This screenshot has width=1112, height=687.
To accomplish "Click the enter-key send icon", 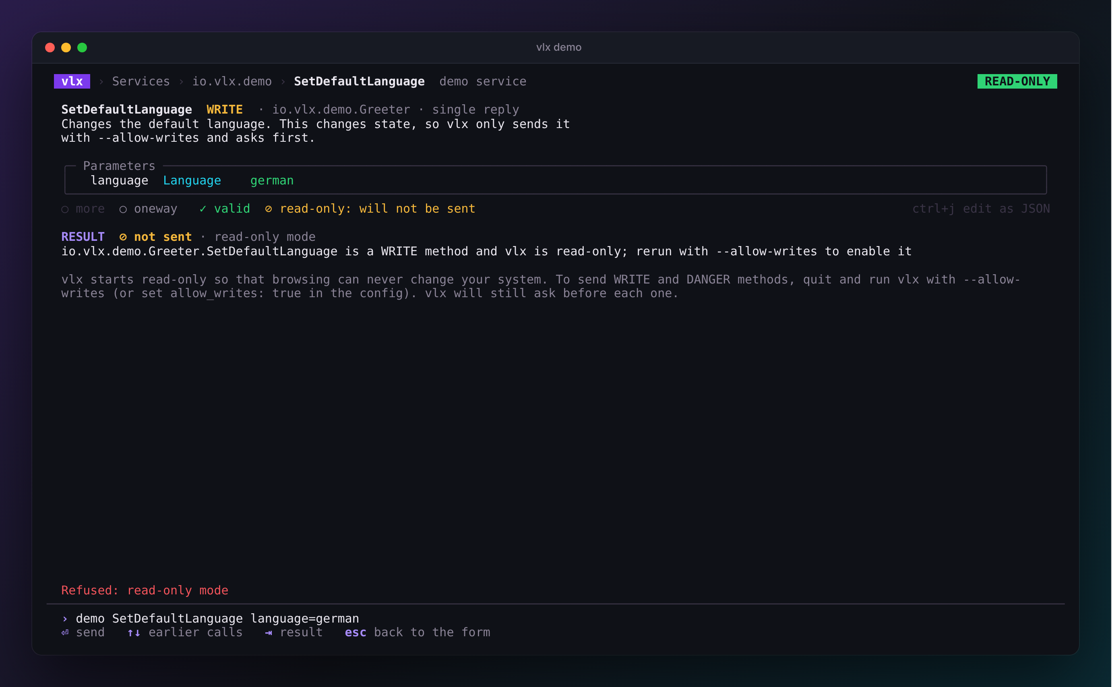I will coord(65,633).
